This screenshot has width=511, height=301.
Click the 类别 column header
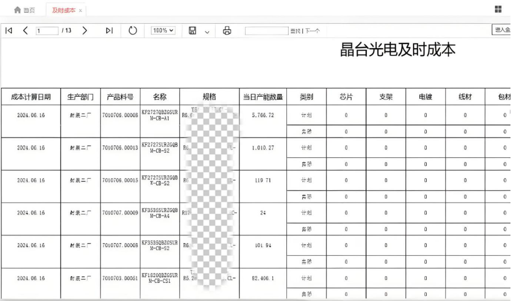[x=306, y=97]
